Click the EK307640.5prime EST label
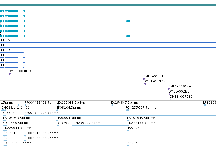The image size is (216, 147). pos(17,143)
